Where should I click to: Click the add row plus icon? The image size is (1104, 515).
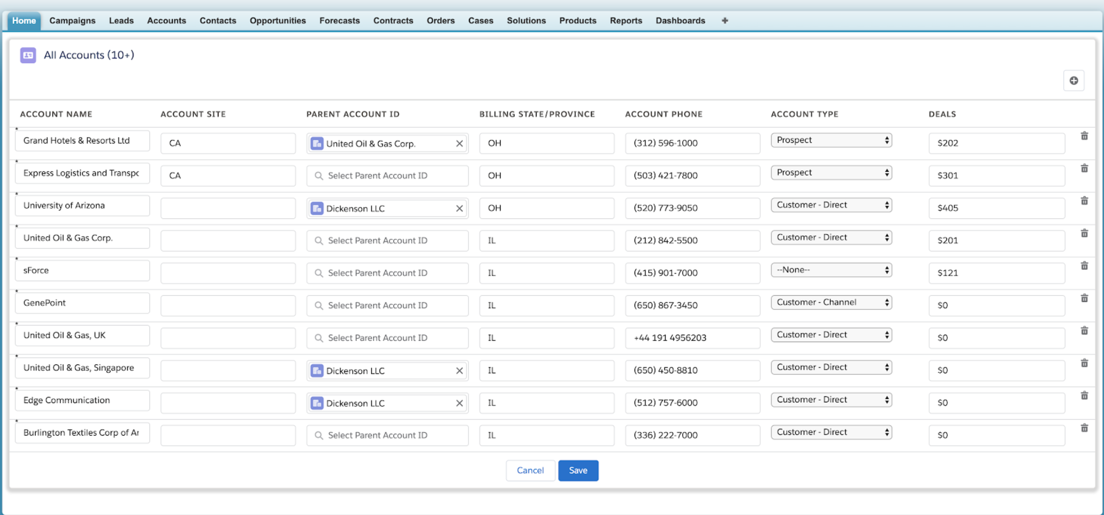(x=1073, y=81)
